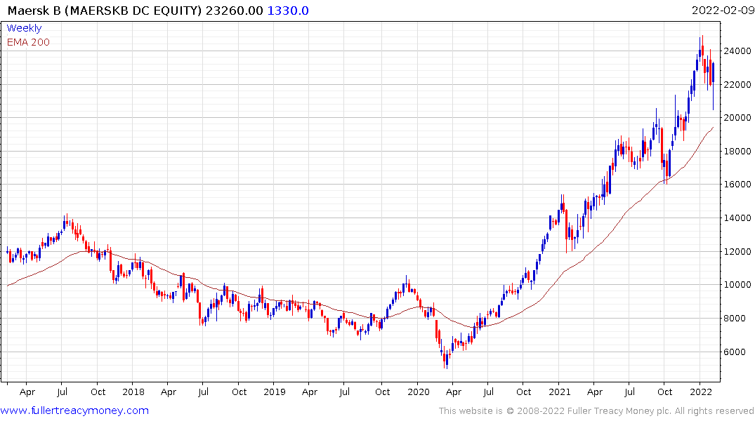Click the 2022-02-09 date label
This screenshot has height=421, width=755.
723,11
